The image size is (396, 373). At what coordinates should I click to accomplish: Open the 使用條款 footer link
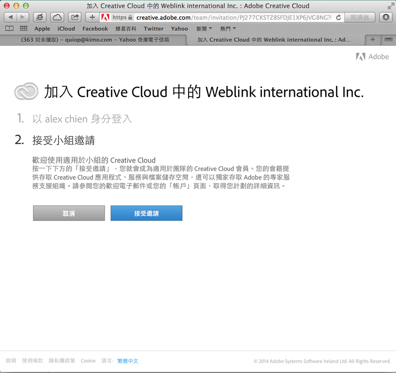[x=32, y=360]
